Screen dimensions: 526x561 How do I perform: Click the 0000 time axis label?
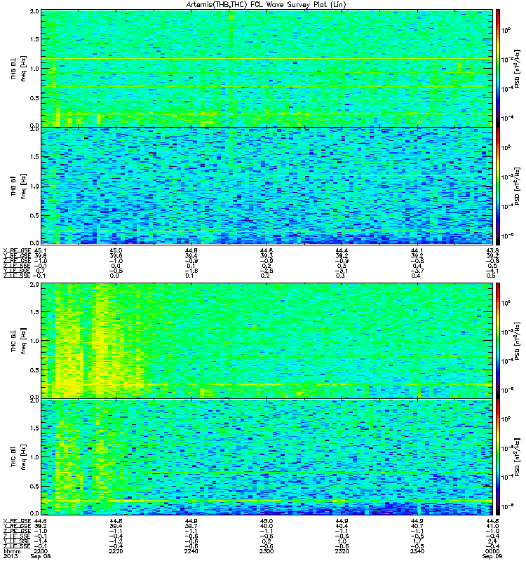click(x=492, y=551)
